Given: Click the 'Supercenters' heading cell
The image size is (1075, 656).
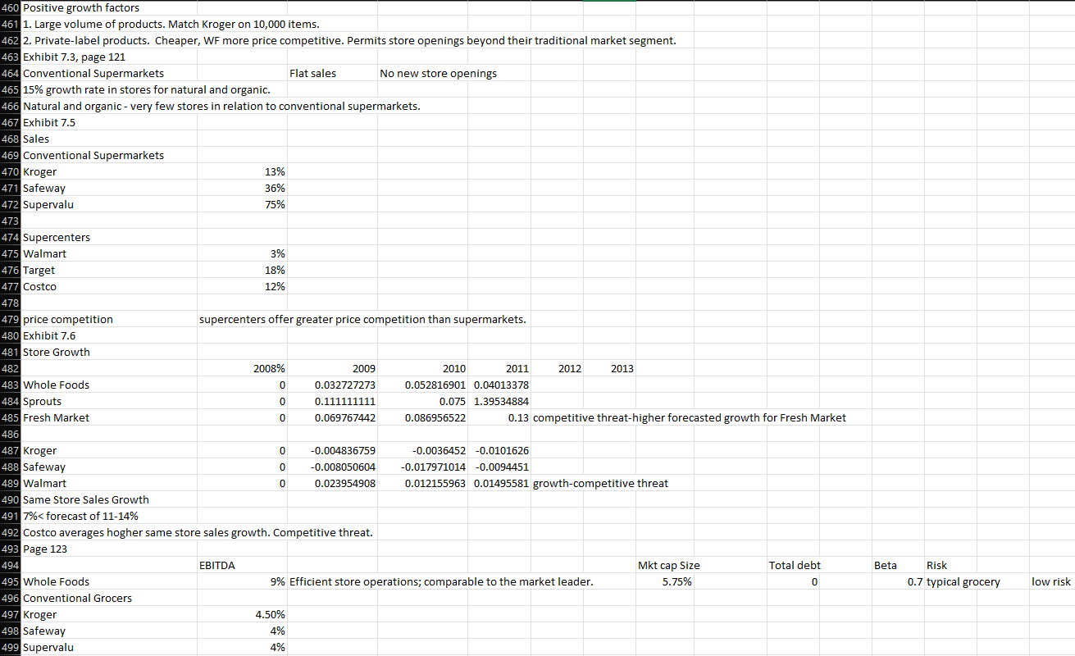Looking at the screenshot, I should (57, 238).
